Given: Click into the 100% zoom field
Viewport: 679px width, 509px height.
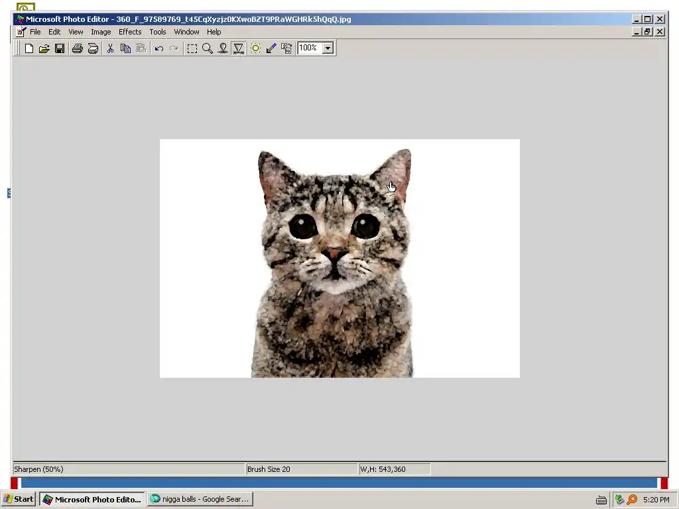Looking at the screenshot, I should [x=310, y=48].
